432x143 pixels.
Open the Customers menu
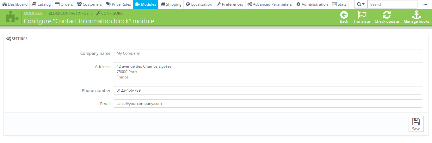click(89, 4)
